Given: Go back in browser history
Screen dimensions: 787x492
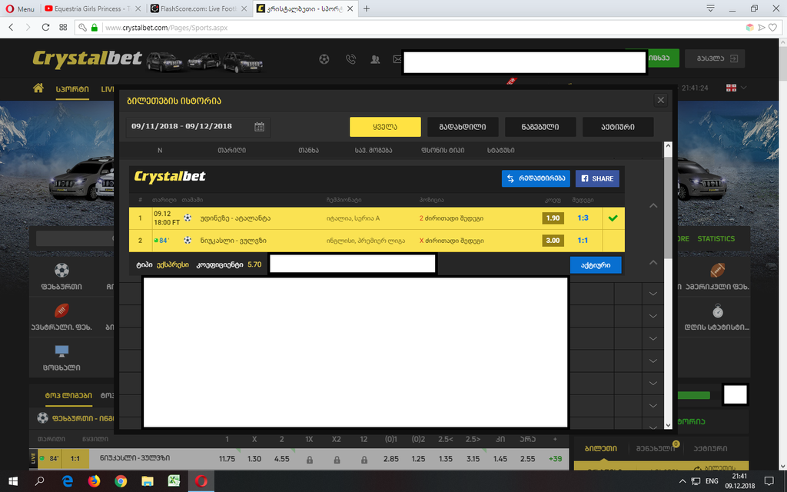Looking at the screenshot, I should coord(11,27).
